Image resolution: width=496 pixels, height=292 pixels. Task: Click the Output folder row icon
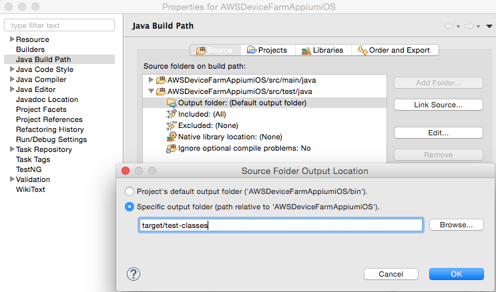172,103
